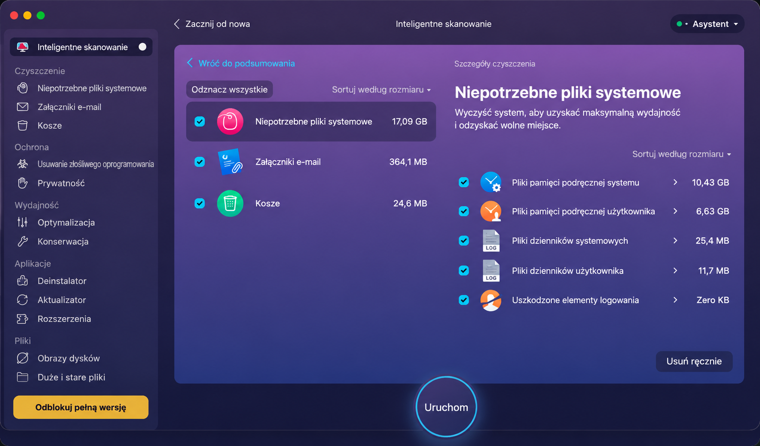Select Inteligentne skanowanie in the sidebar
Viewport: 760px width, 446px height.
[x=81, y=47]
